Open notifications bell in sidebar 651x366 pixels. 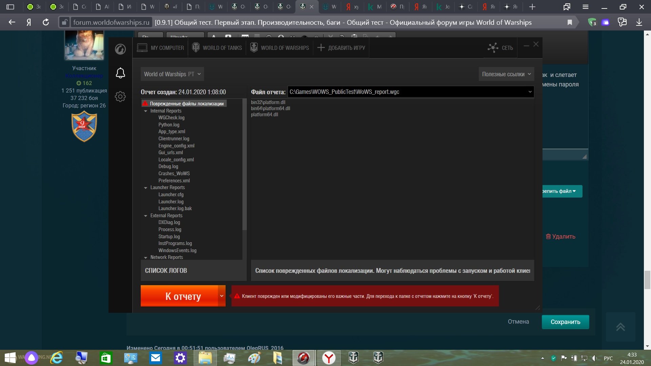pos(120,73)
